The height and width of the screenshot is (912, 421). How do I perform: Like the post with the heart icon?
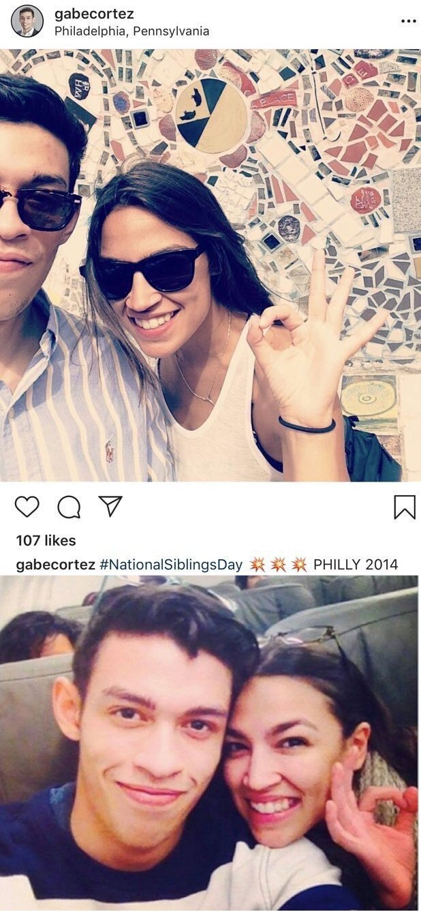pos(27,507)
